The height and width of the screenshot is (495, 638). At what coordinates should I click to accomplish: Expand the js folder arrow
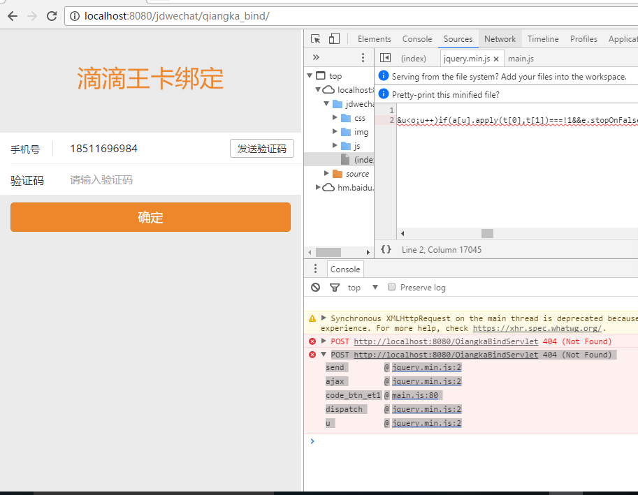(x=335, y=145)
